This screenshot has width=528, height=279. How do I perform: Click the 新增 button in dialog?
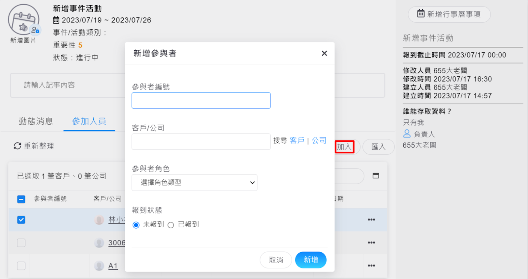311,260
